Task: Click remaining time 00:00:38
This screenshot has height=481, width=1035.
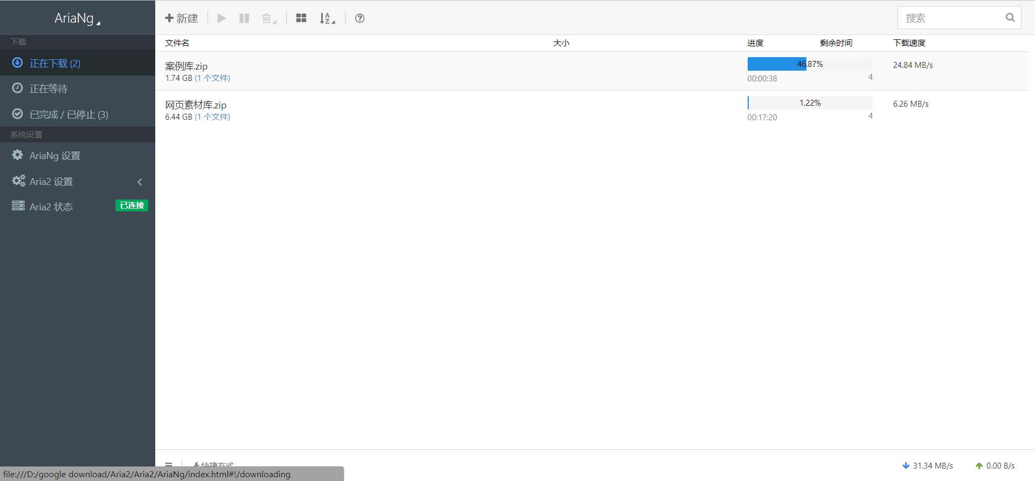Action: pyautogui.click(x=762, y=79)
